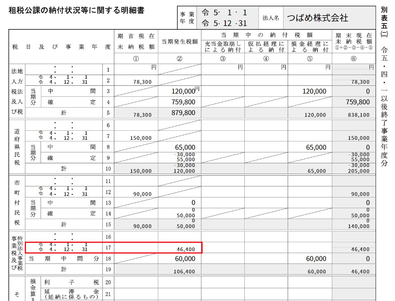Viewport: 395px width, 301px height.
Task: Click the form title 租税公課の納付状況等に関する明細書
Action: (76, 10)
